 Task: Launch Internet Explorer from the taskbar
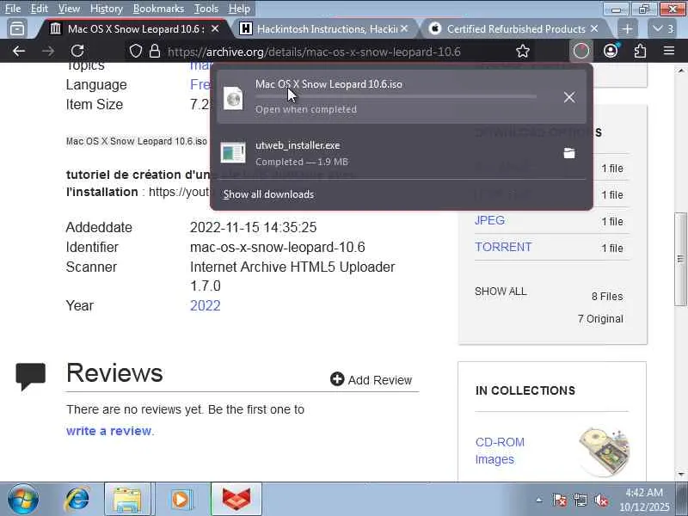(x=77, y=500)
